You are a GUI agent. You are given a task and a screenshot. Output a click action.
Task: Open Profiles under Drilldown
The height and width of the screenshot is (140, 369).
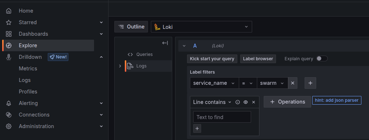[x=28, y=92]
